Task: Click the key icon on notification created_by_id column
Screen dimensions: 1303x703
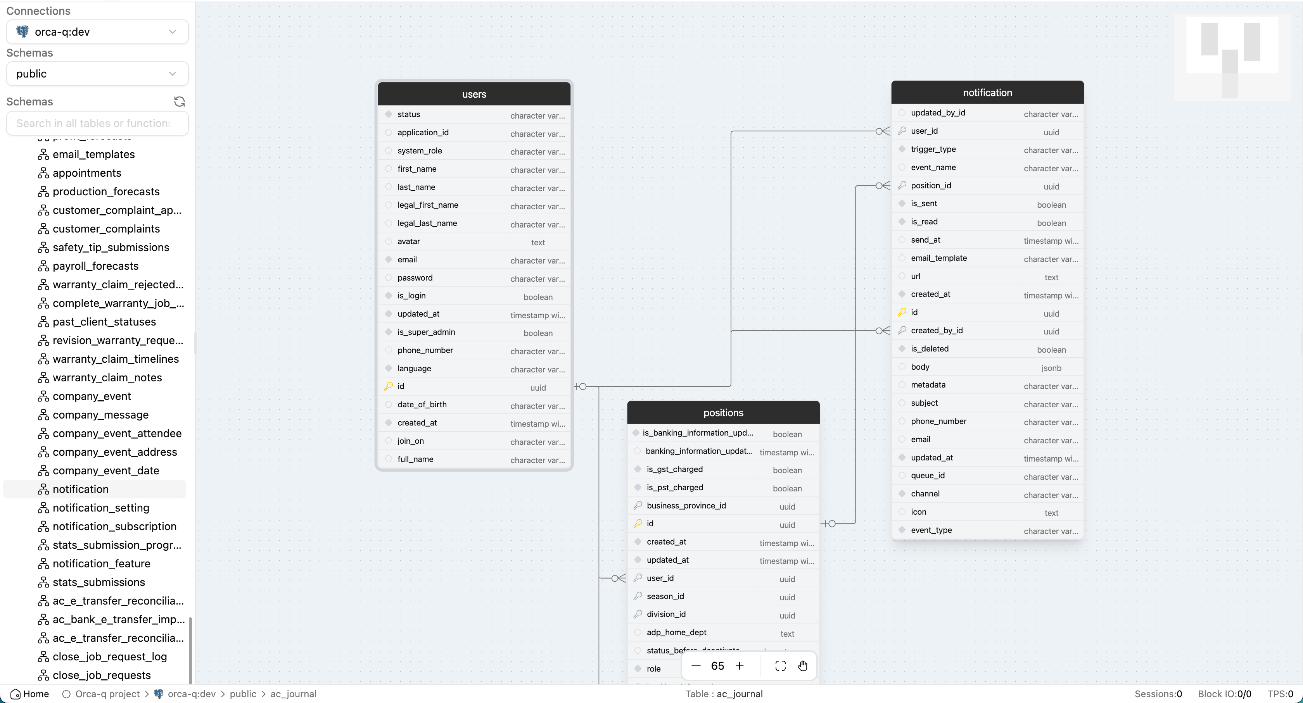Action: click(x=902, y=330)
